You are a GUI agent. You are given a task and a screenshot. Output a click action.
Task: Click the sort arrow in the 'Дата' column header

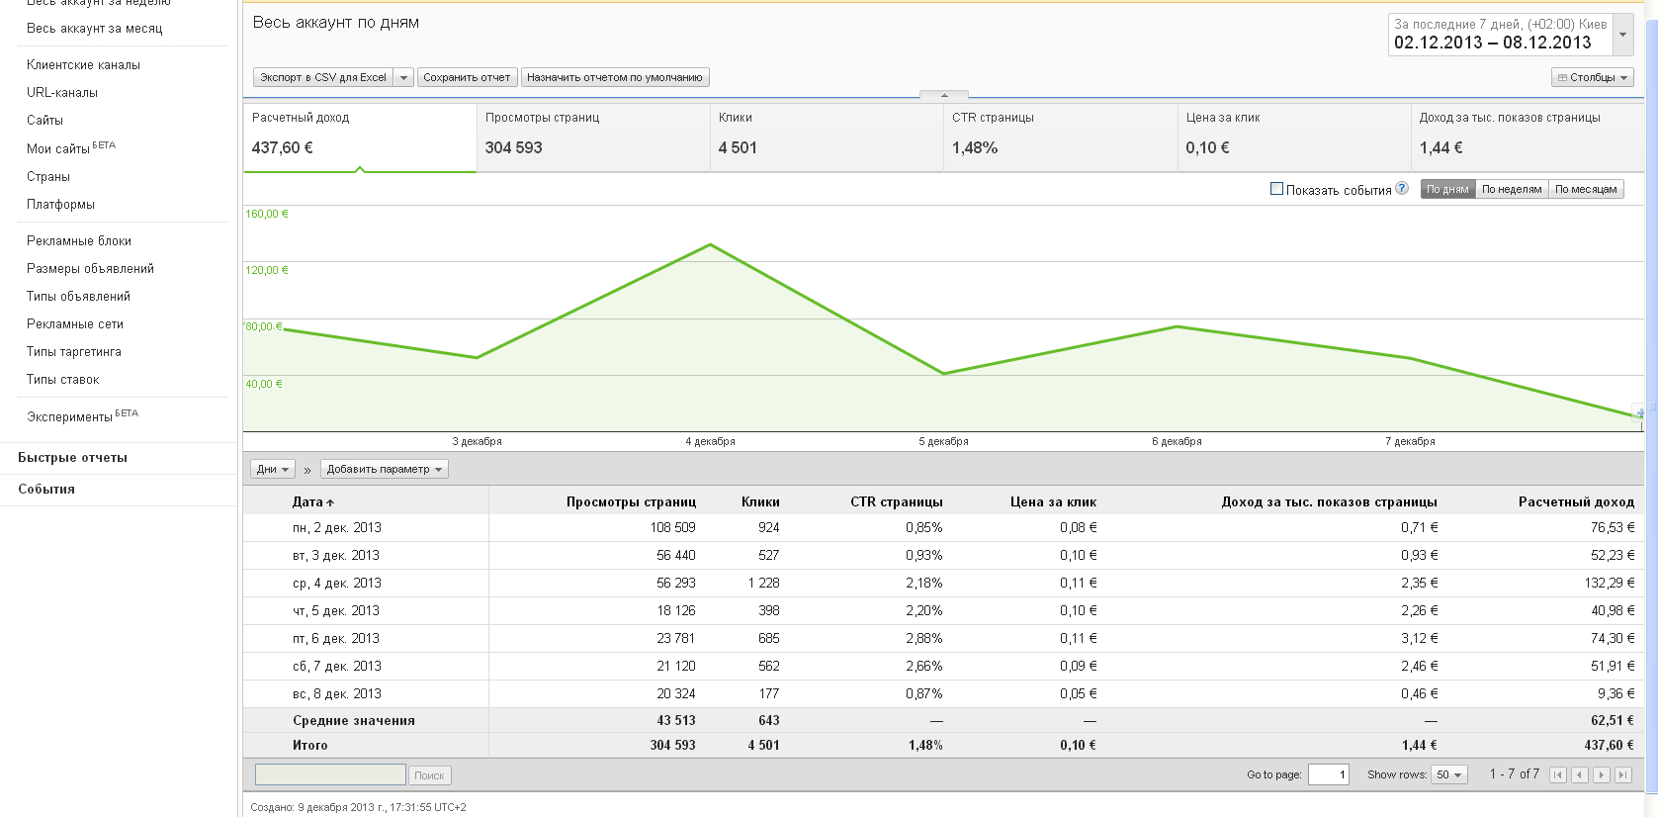330,503
